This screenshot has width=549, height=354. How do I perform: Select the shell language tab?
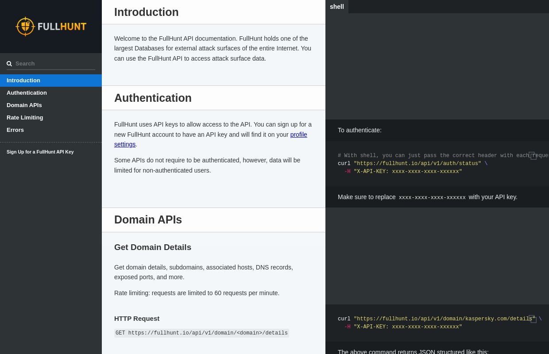(337, 7)
